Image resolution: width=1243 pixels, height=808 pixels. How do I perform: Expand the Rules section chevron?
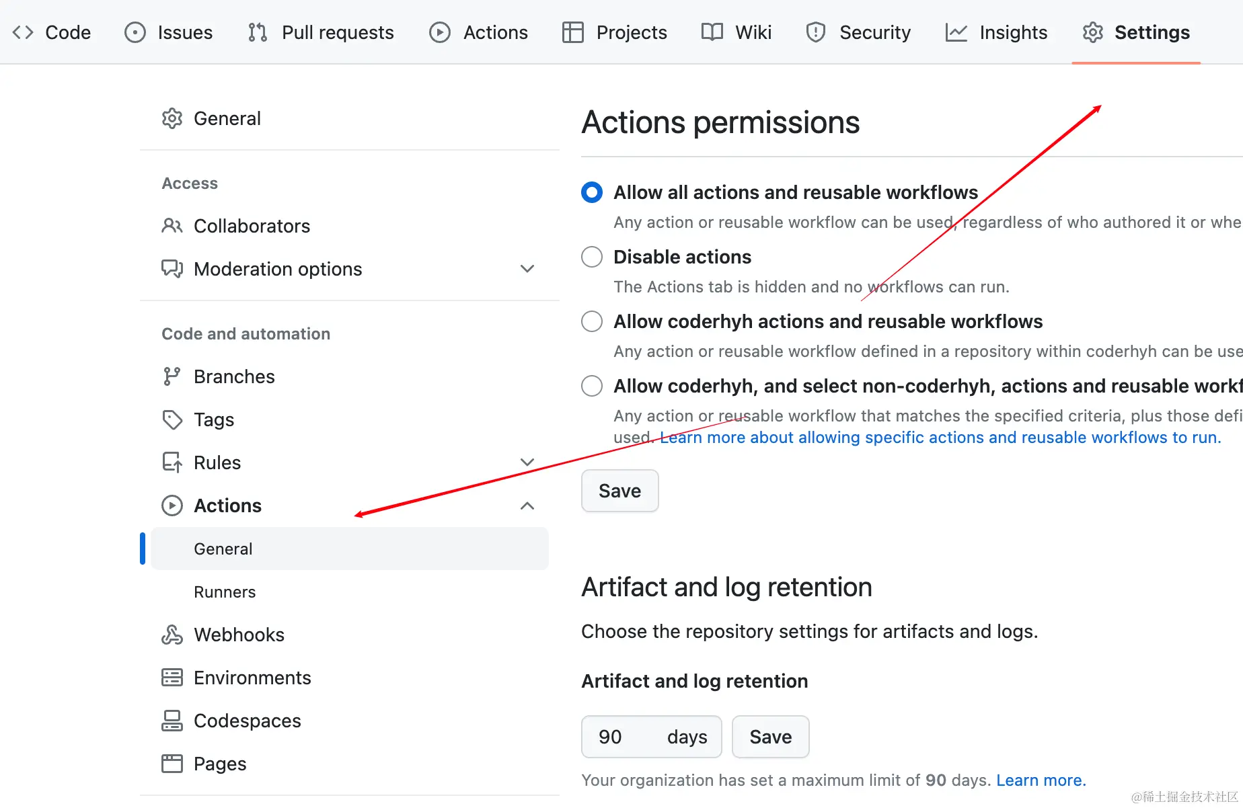click(x=527, y=462)
